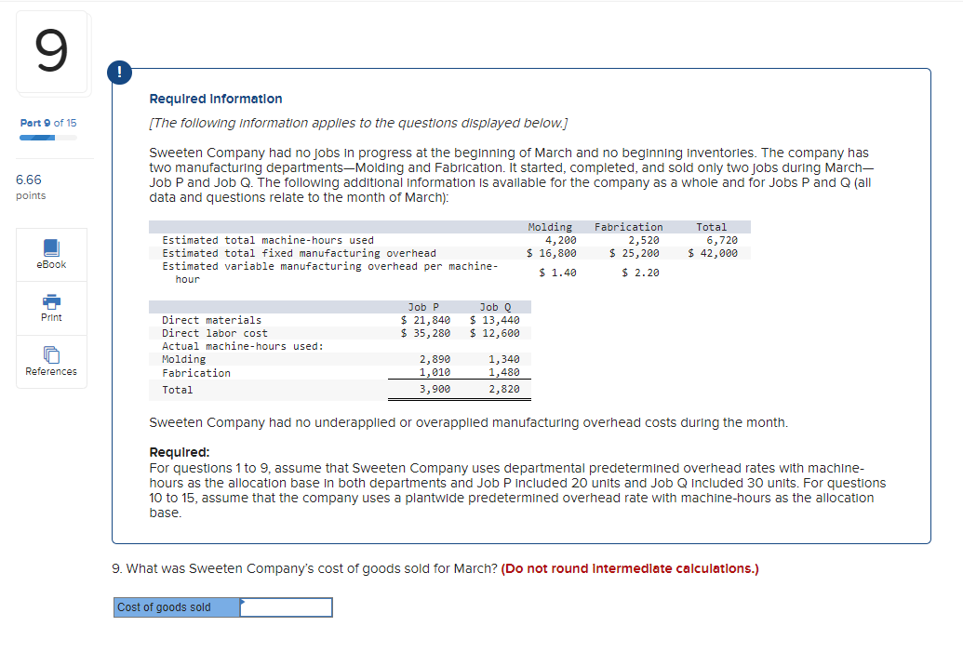Click the 'Job Q' column header
Image resolution: width=963 pixels, height=653 pixels.
(x=495, y=307)
